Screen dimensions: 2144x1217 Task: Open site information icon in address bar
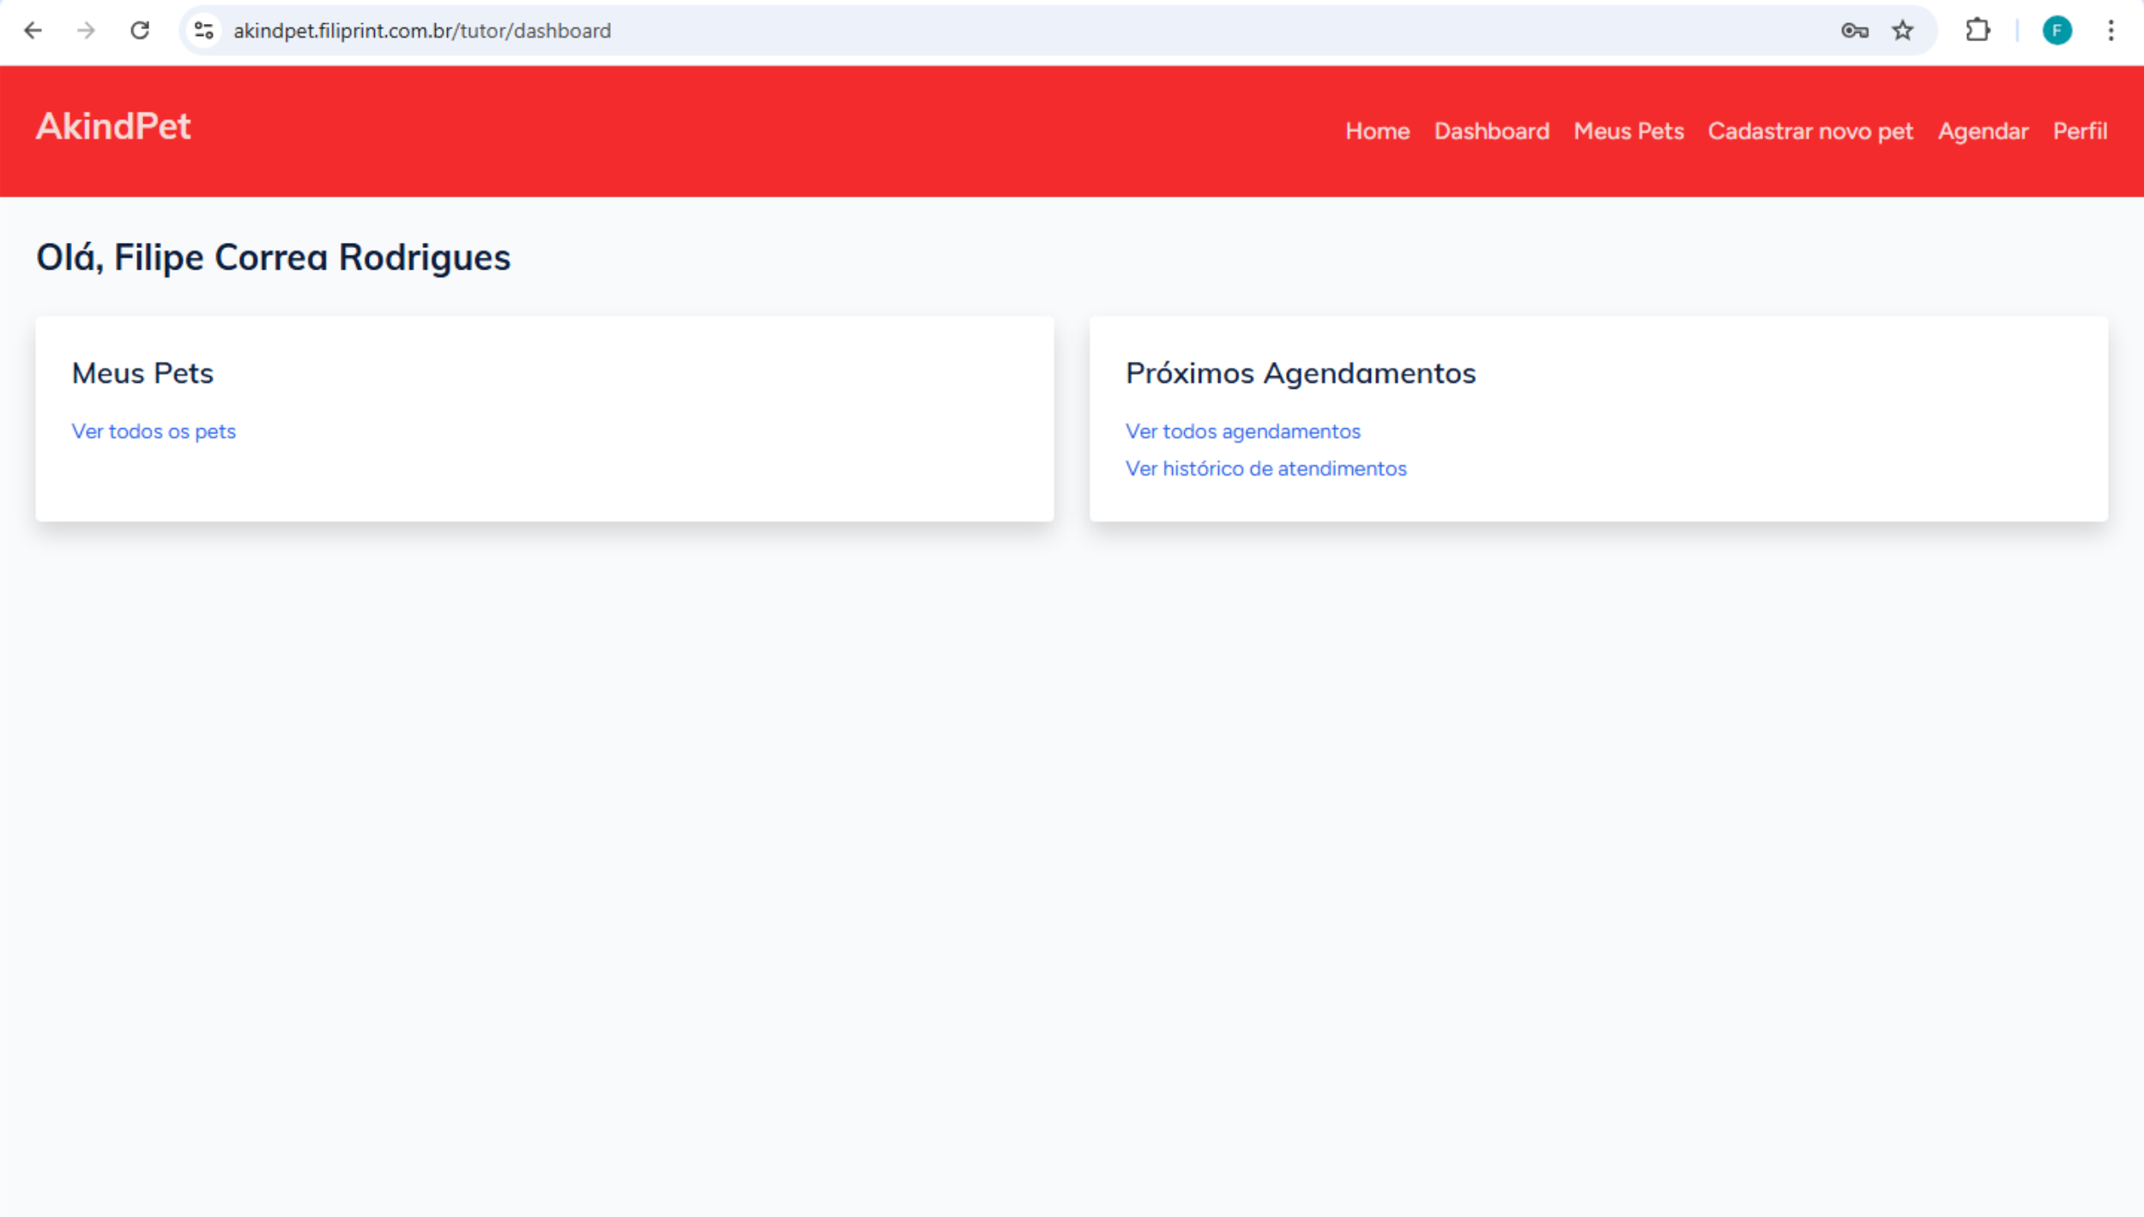[203, 31]
